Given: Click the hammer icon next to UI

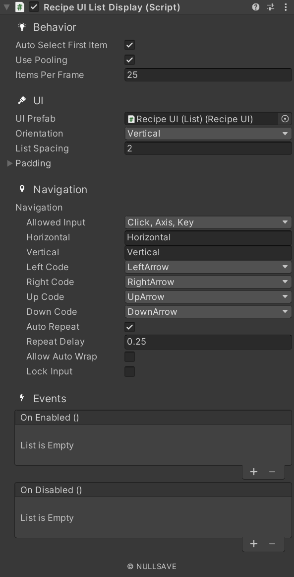Looking at the screenshot, I should (x=21, y=100).
